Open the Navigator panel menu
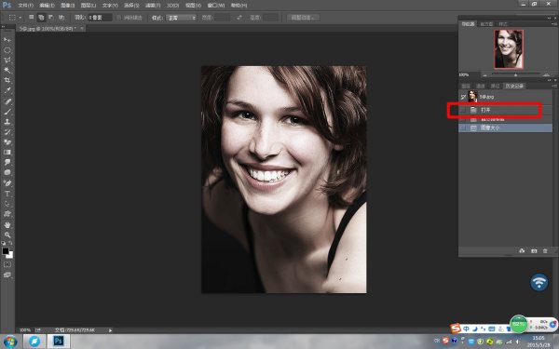 tap(554, 24)
